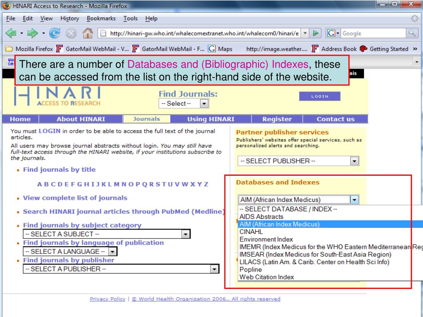Open the Register tab

tap(277, 119)
